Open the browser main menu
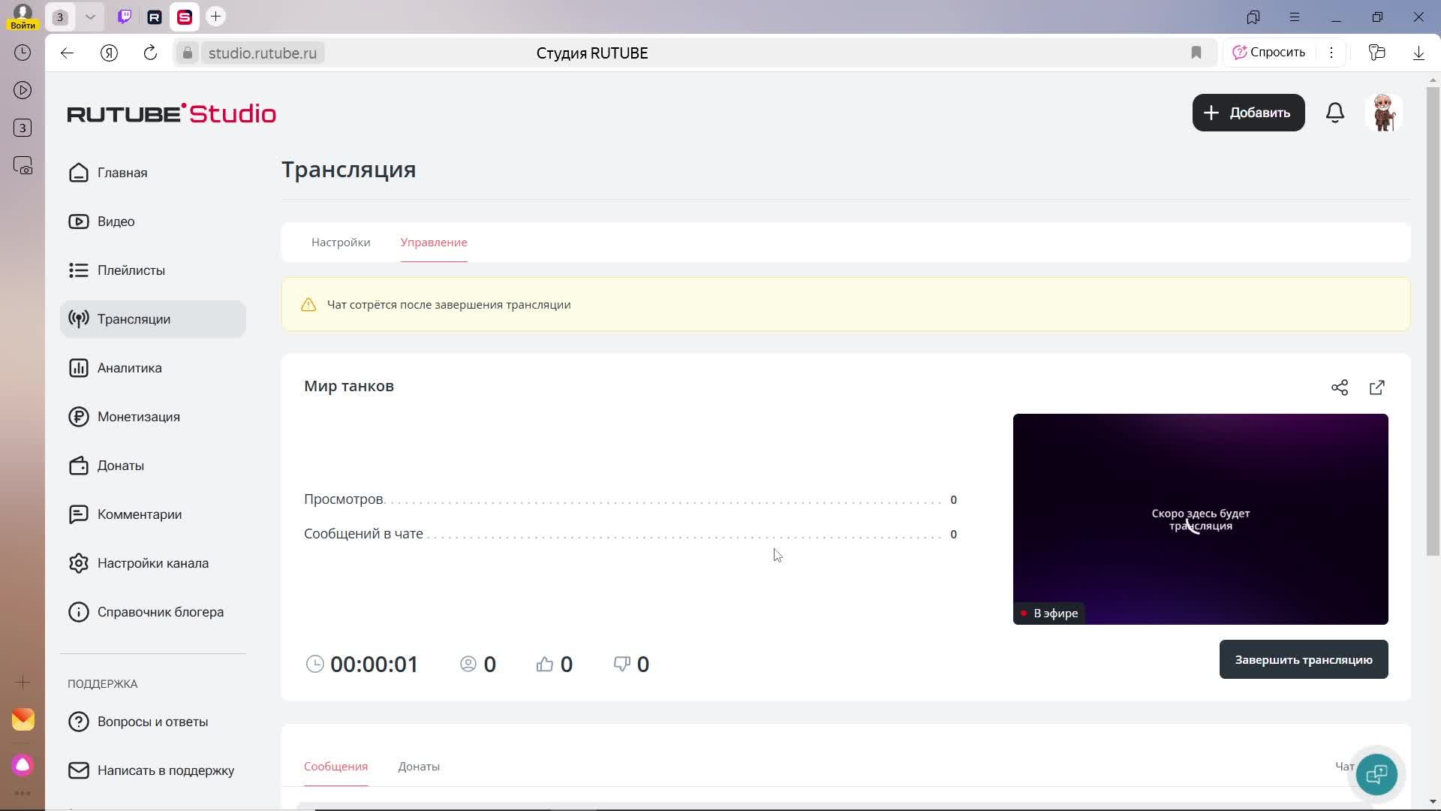Image resolution: width=1441 pixels, height=811 pixels. click(x=1295, y=17)
